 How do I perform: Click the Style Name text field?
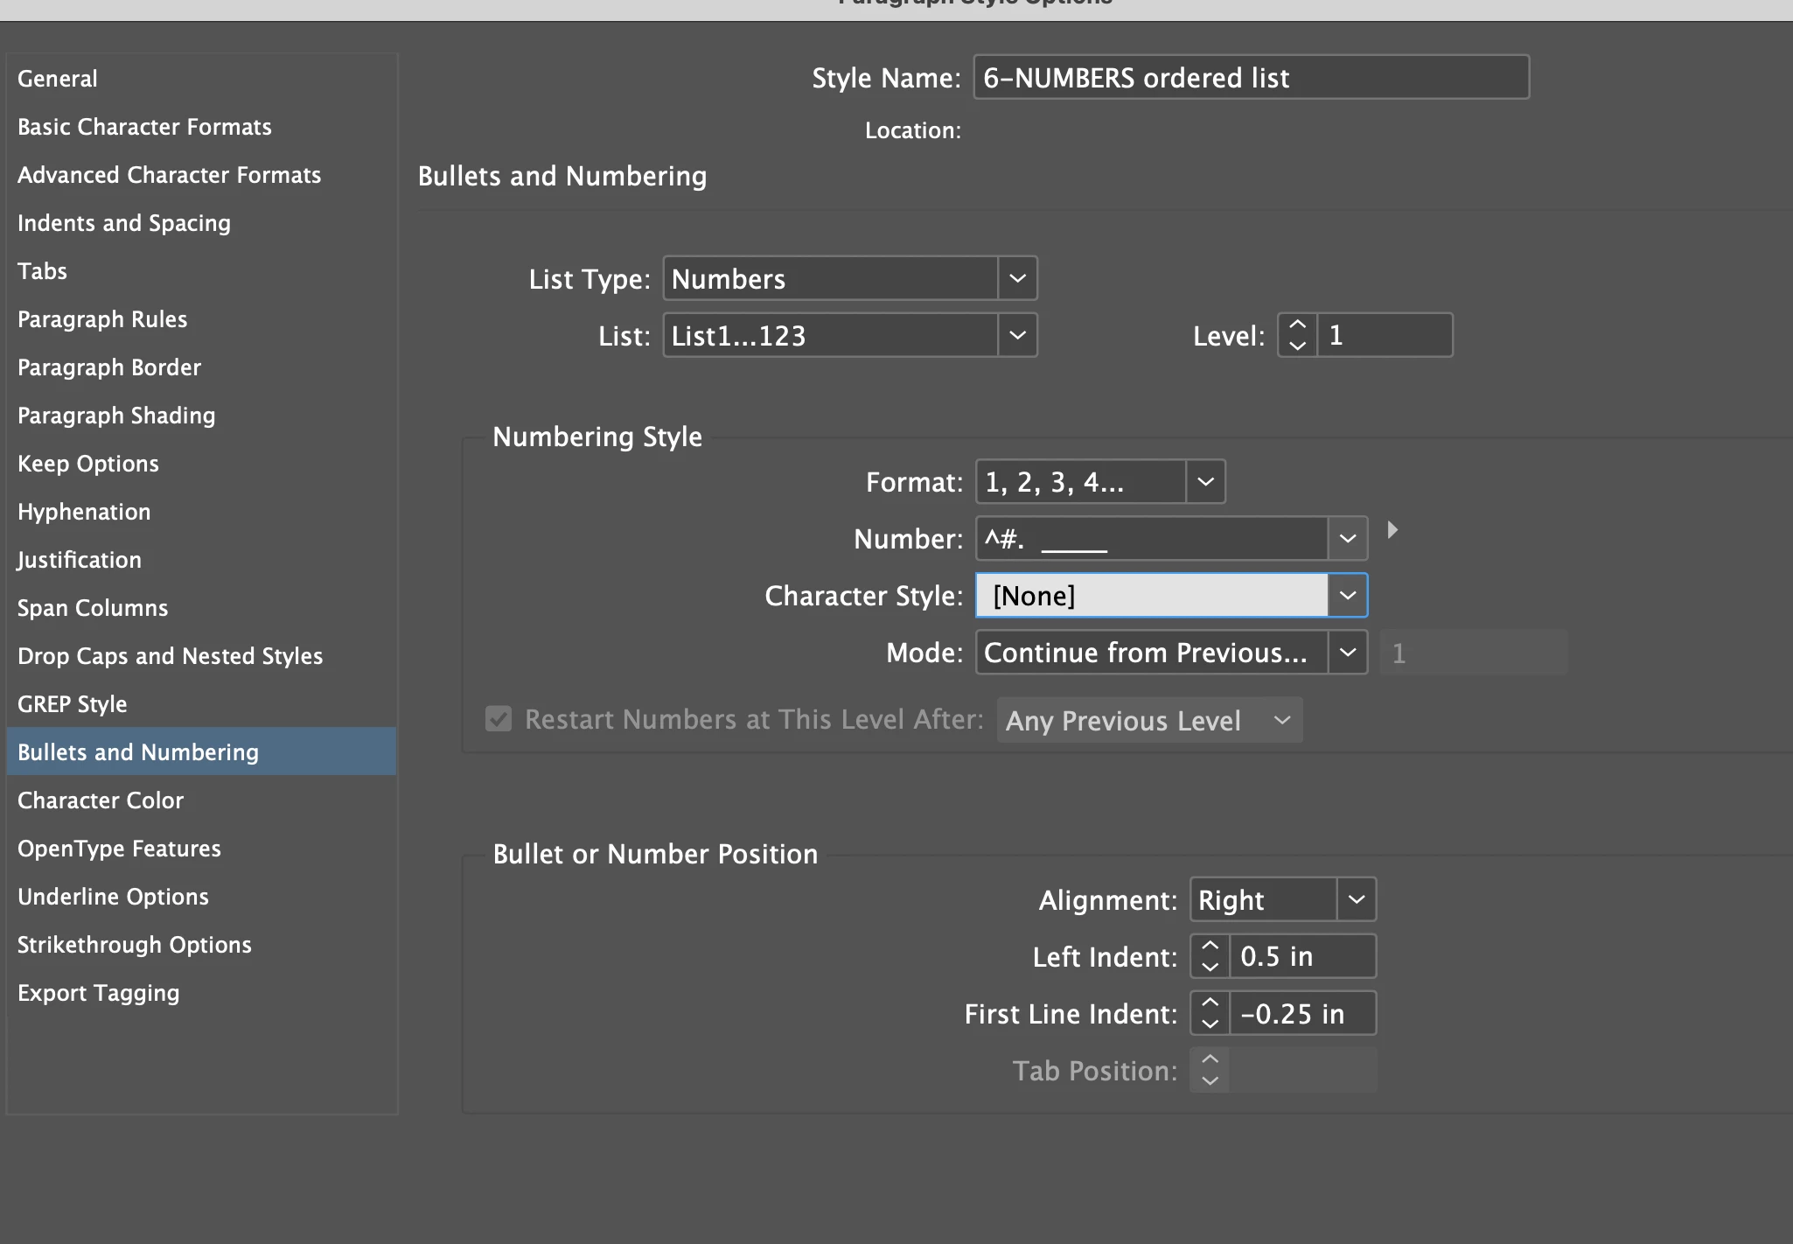[x=1251, y=78]
